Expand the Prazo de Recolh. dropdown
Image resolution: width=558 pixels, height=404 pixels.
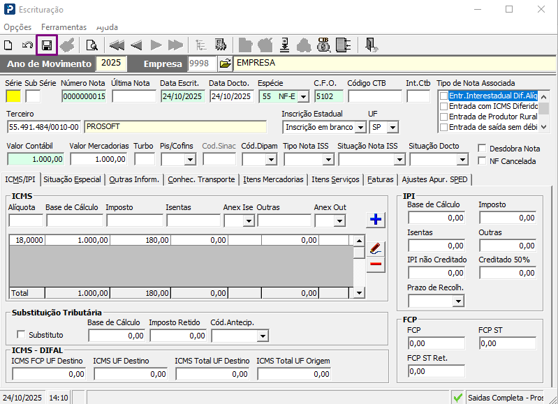[x=458, y=301]
